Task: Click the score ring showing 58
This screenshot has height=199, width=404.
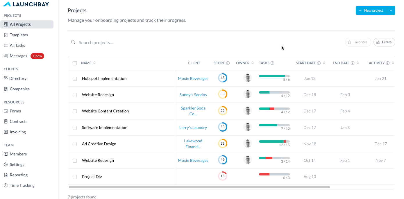Action: pos(223,127)
